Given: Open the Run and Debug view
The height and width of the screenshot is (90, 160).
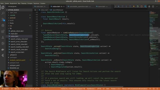Looking at the screenshot, I should [x=3, y=25].
